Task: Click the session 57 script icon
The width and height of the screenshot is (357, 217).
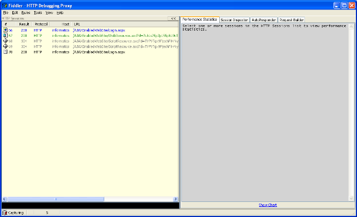Action: click(x=6, y=36)
